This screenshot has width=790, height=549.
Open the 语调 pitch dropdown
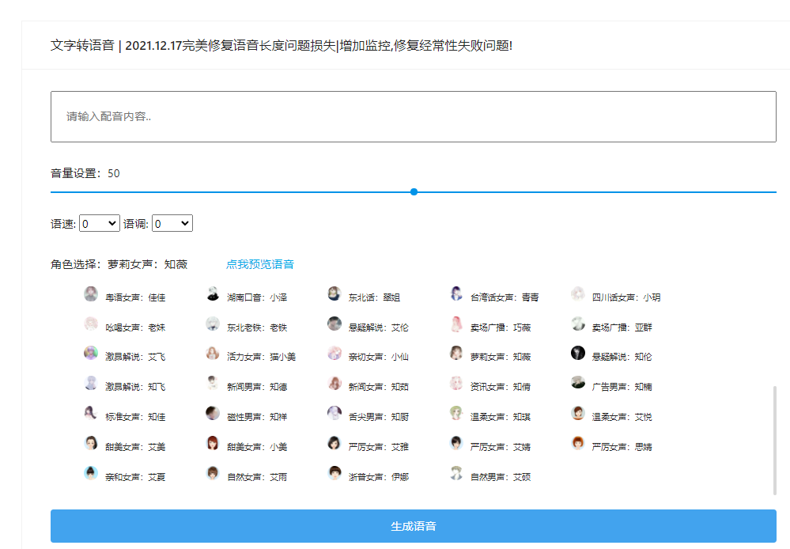tap(172, 223)
